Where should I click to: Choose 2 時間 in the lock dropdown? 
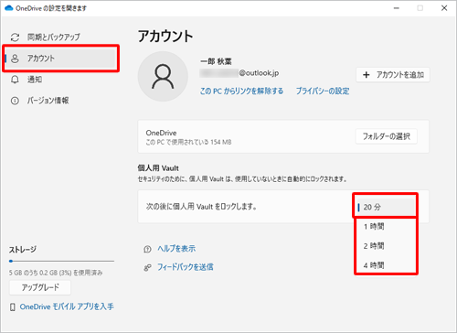pyautogui.click(x=386, y=246)
